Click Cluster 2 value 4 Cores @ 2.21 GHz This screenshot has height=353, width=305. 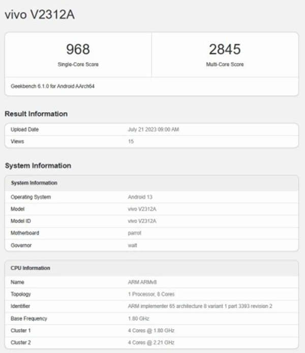point(151,343)
